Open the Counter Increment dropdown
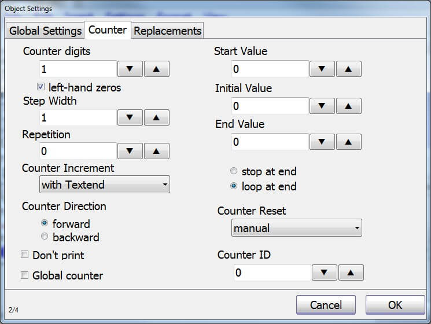Viewport: 431px width, 324px height. click(x=104, y=185)
